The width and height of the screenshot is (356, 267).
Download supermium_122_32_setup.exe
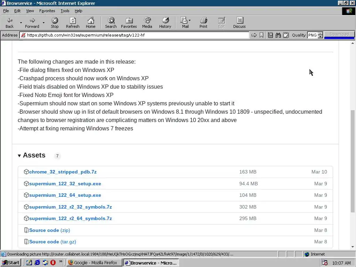coord(65,184)
